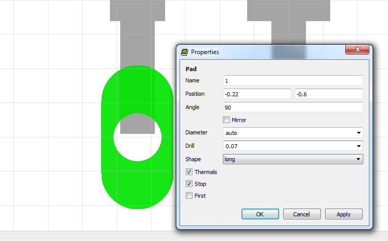This screenshot has width=388, height=241.
Task: Open the Diameter dropdown
Action: pyautogui.click(x=359, y=132)
